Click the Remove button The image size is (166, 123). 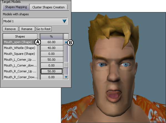(x=10, y=29)
